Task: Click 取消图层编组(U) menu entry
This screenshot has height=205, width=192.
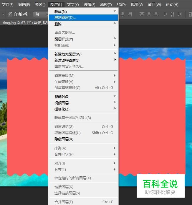Action: [83, 133]
